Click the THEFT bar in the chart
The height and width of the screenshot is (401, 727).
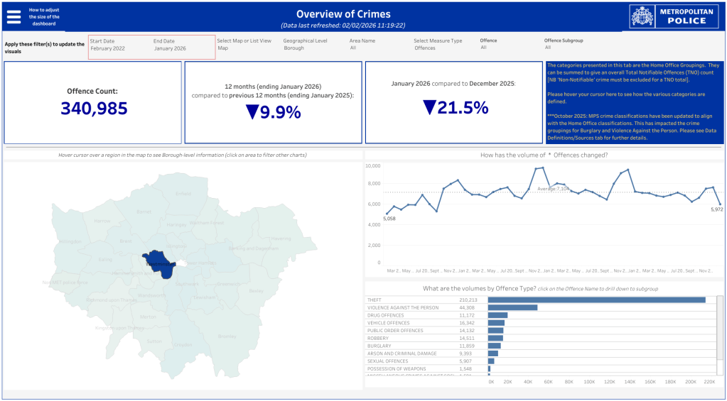pos(596,300)
